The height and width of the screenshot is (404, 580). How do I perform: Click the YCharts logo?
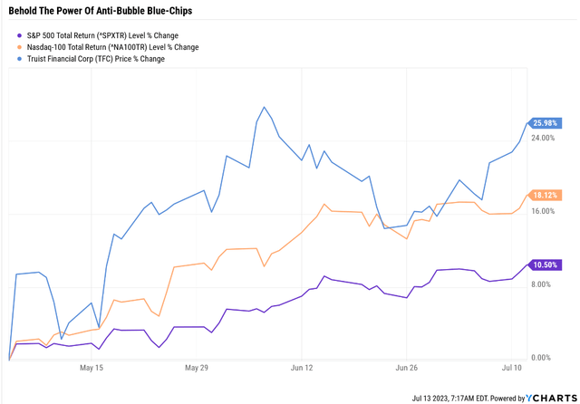(551, 398)
